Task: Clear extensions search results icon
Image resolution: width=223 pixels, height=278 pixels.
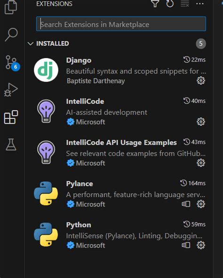Action: click(185, 4)
